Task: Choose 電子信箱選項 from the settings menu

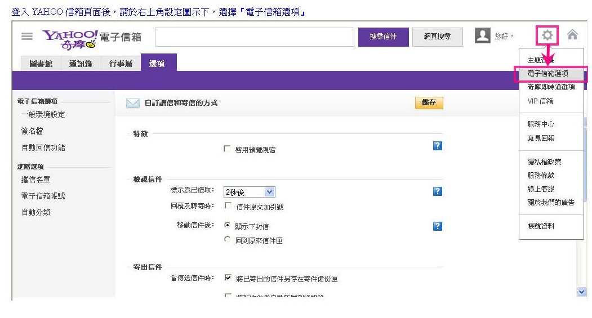Action: click(548, 74)
